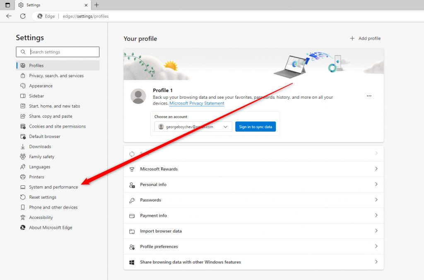
Task: Click the Sign in to sync data button
Action: click(x=255, y=127)
